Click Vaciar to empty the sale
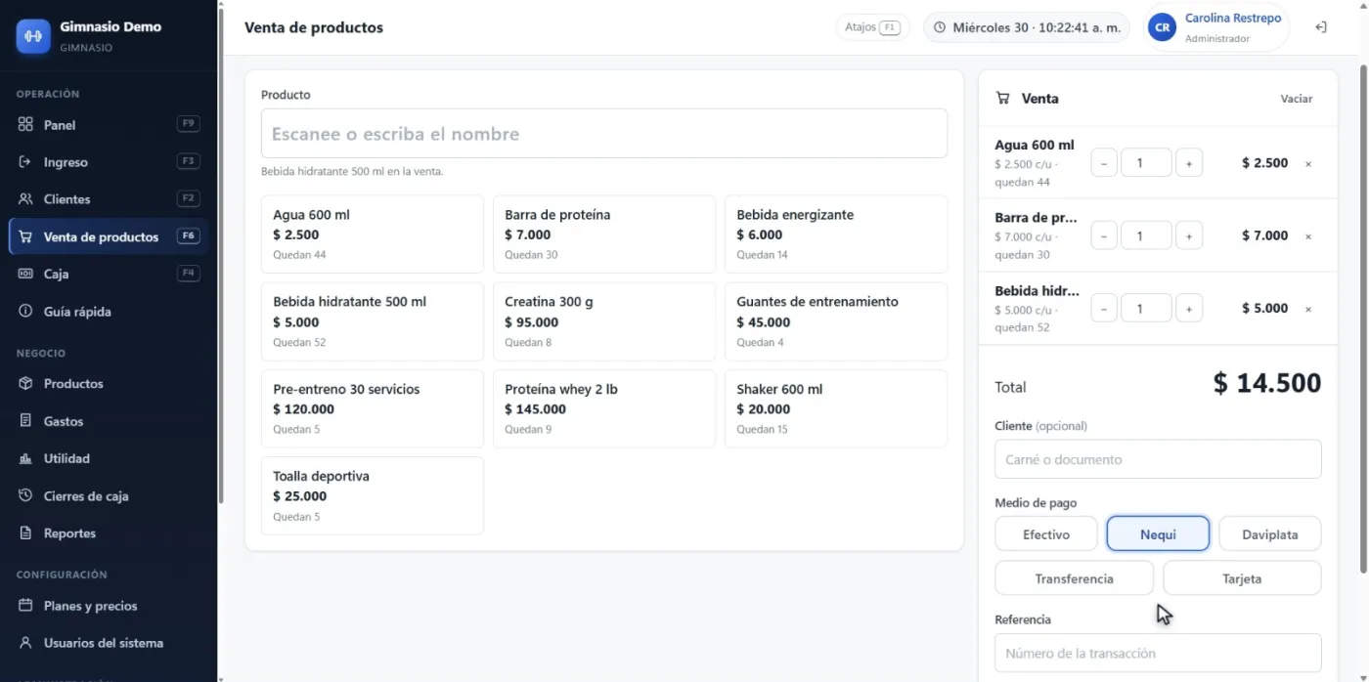This screenshot has height=682, width=1369. 1297,99
